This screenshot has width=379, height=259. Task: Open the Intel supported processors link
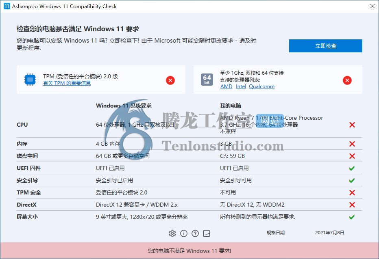point(241,86)
